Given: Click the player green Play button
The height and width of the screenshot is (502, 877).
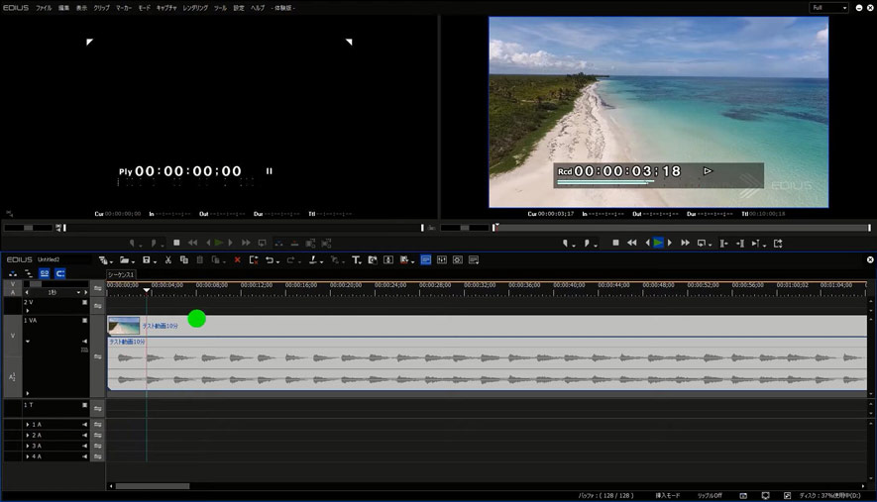Looking at the screenshot, I should 219,243.
